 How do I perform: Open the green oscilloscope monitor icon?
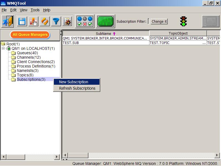click(106, 21)
